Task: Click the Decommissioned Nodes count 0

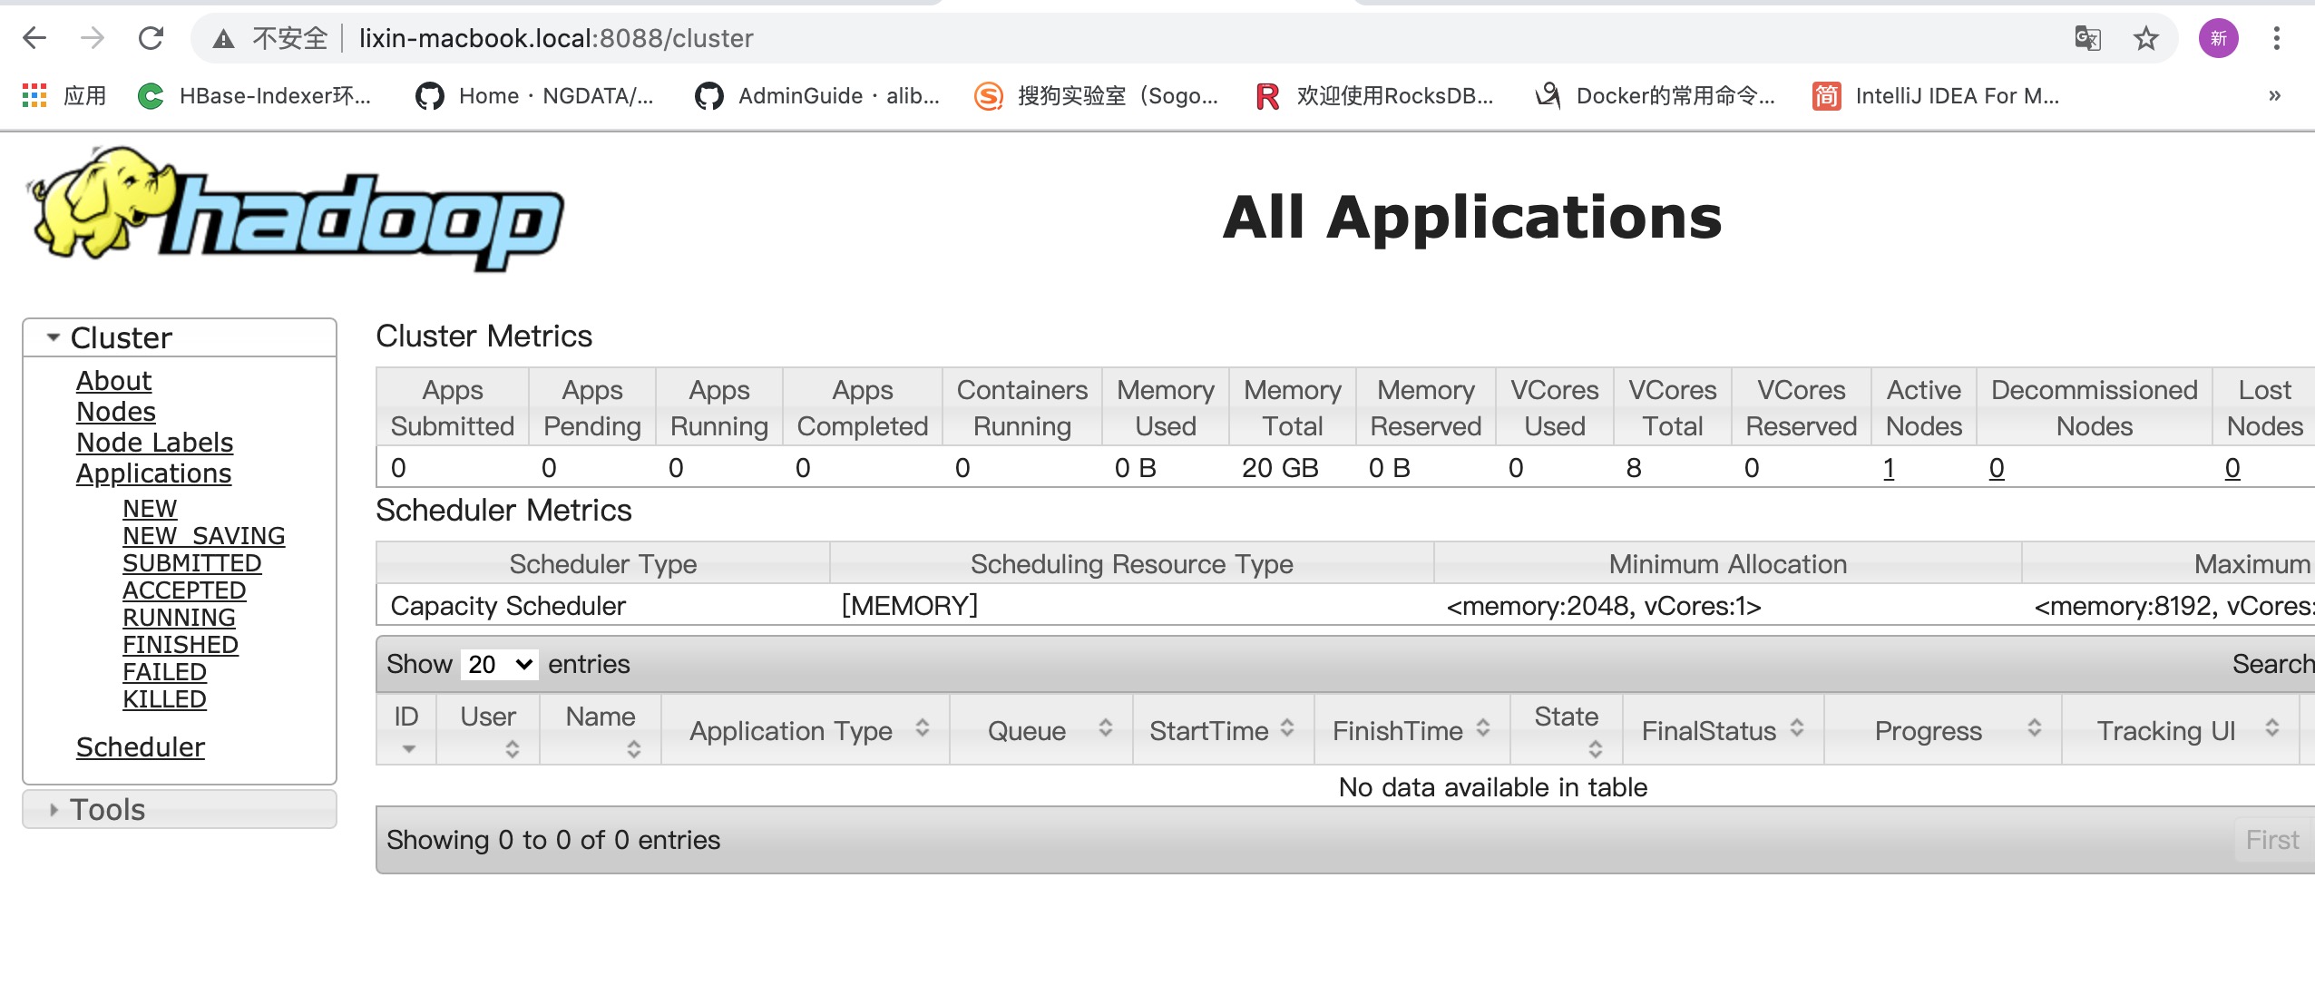Action: 1997,468
